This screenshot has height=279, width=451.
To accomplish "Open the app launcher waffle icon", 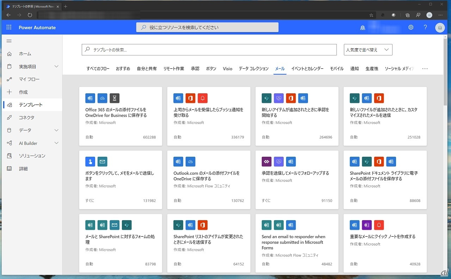I will tap(9, 27).
